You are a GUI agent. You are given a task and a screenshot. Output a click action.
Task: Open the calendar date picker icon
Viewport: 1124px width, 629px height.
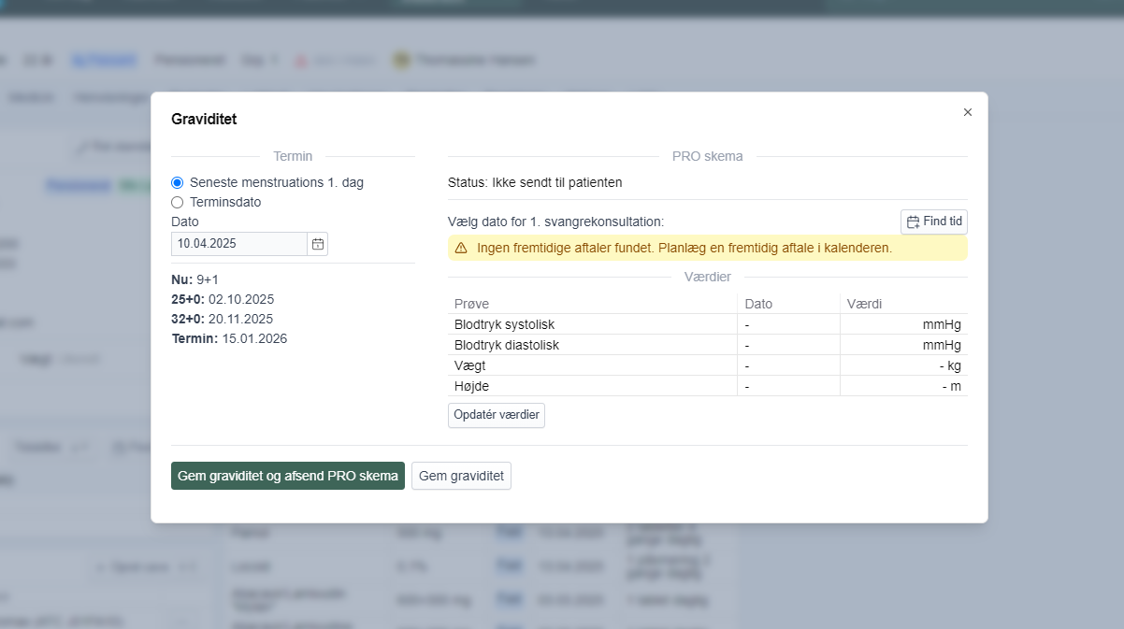click(x=318, y=244)
